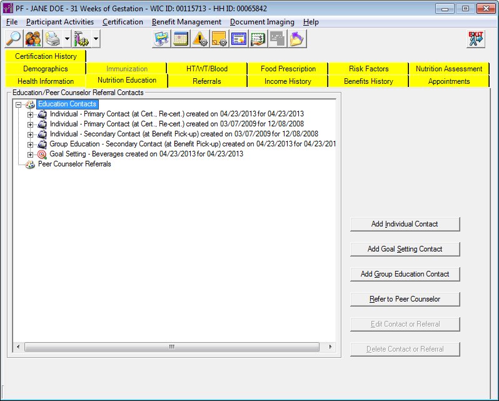
Task: Open the tools dropdown arrow
Action: tap(96, 39)
